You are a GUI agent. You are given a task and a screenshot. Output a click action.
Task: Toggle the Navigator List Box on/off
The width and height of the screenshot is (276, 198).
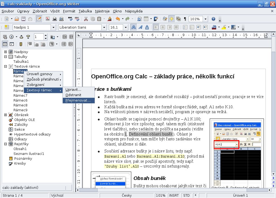coord(5,44)
